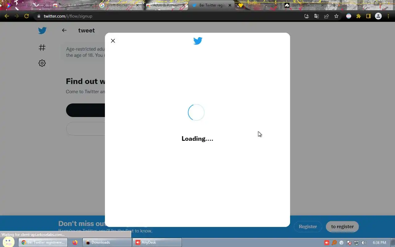Switch to the Get the facts tab

pyautogui.click(x=304, y=5)
